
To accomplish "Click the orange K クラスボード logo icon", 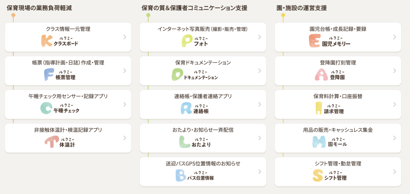I will click(x=47, y=41).
